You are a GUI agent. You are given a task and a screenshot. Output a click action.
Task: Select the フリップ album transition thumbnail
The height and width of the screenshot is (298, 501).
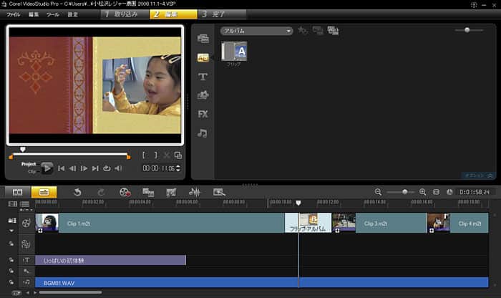tap(234, 51)
